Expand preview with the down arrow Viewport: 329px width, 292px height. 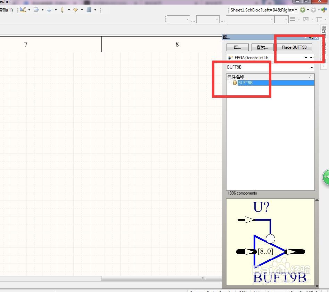[x=317, y=286]
